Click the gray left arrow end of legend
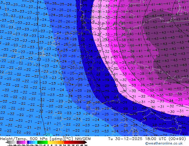 tap(7, 142)
